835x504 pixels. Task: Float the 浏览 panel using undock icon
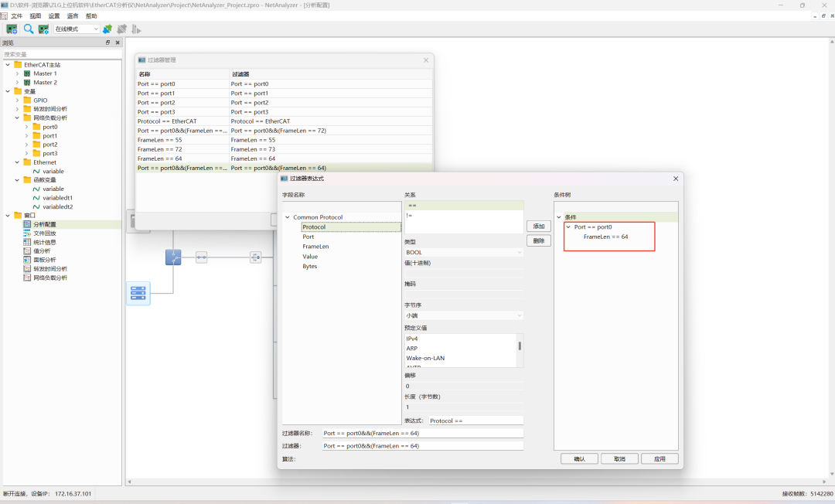tap(108, 43)
